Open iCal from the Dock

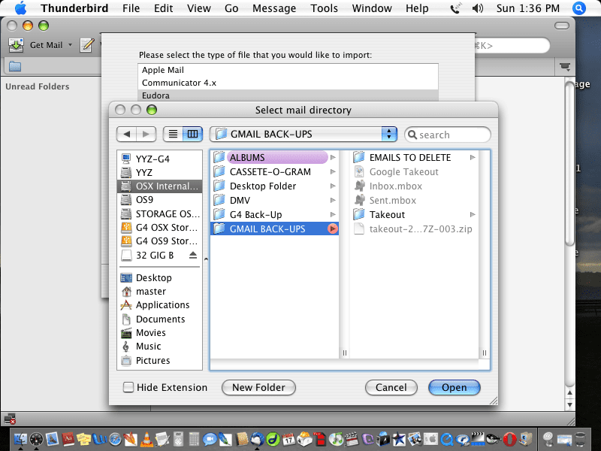click(288, 439)
